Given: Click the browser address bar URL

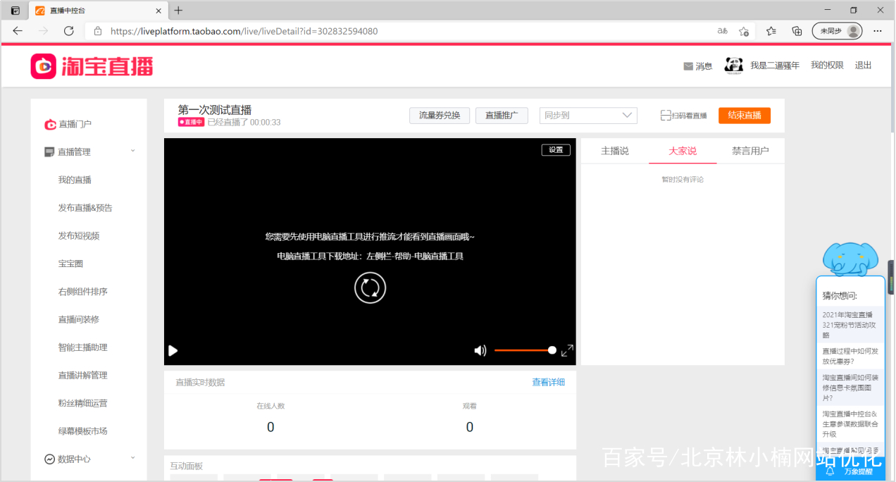Looking at the screenshot, I should (243, 31).
